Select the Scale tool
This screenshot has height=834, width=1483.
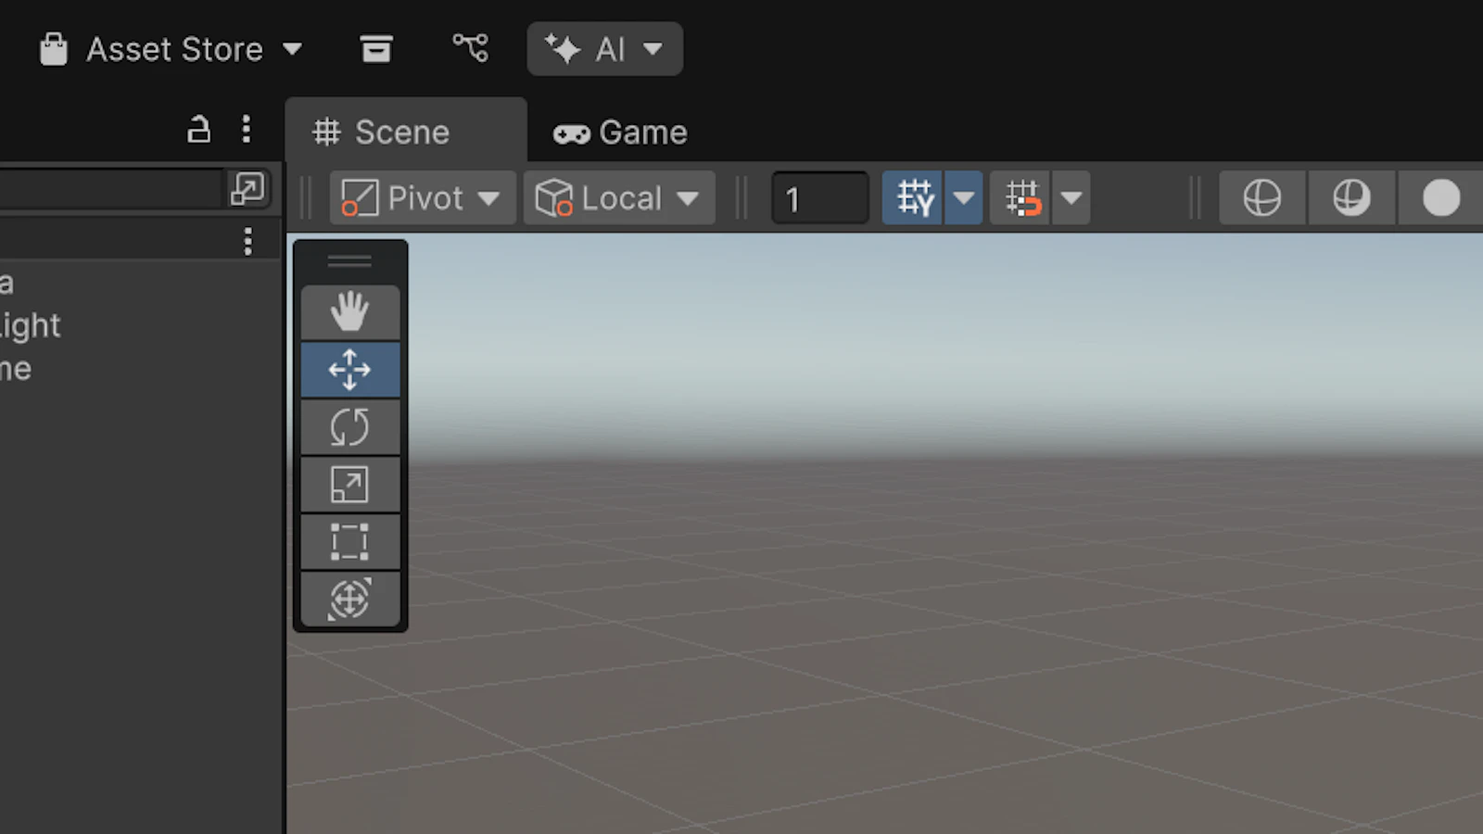(350, 485)
